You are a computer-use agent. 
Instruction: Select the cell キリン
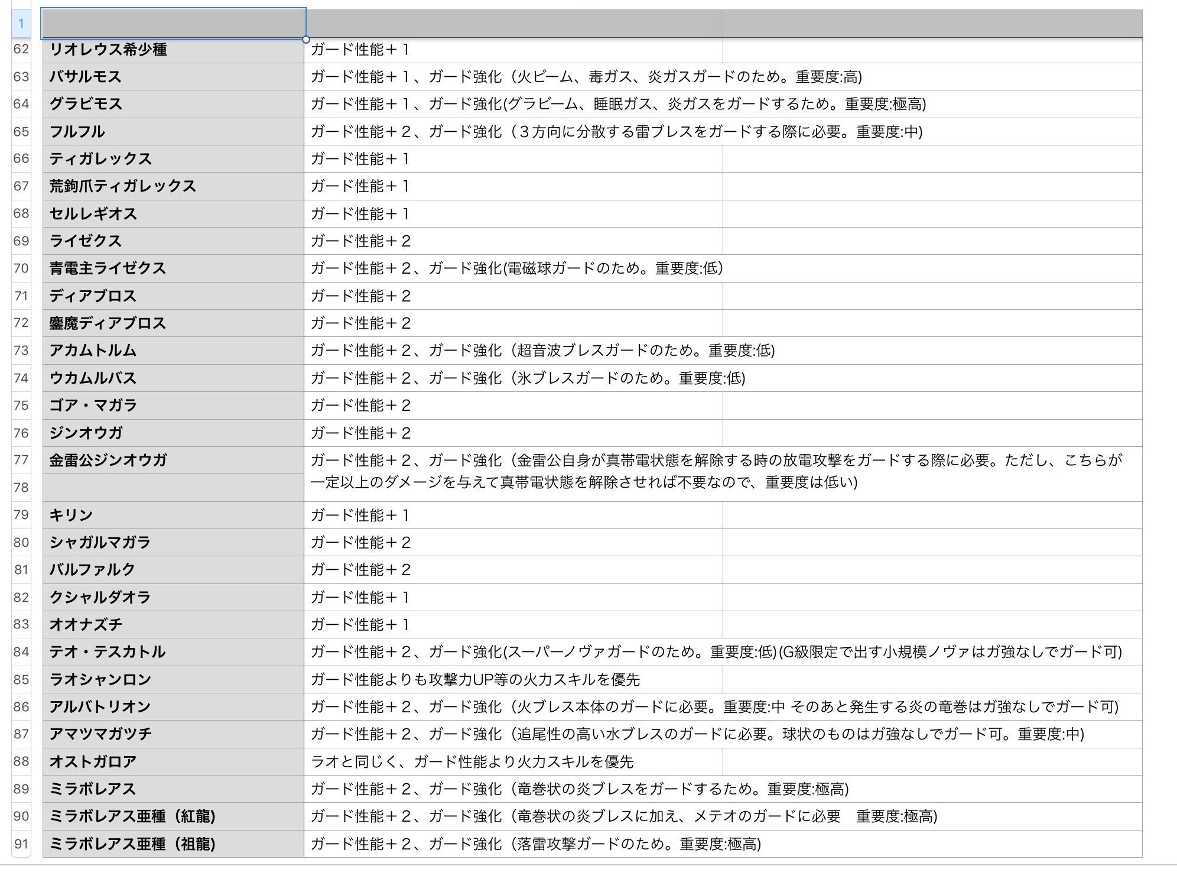(x=173, y=515)
